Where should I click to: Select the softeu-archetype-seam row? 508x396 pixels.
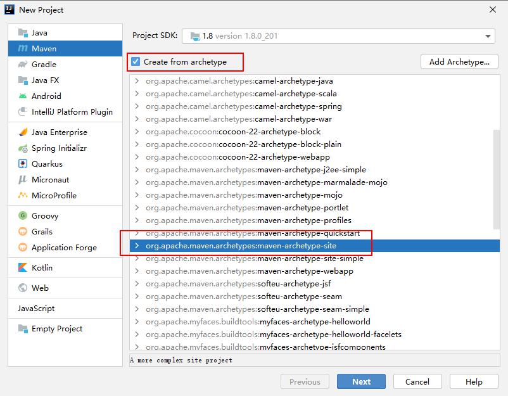pyautogui.click(x=315, y=296)
